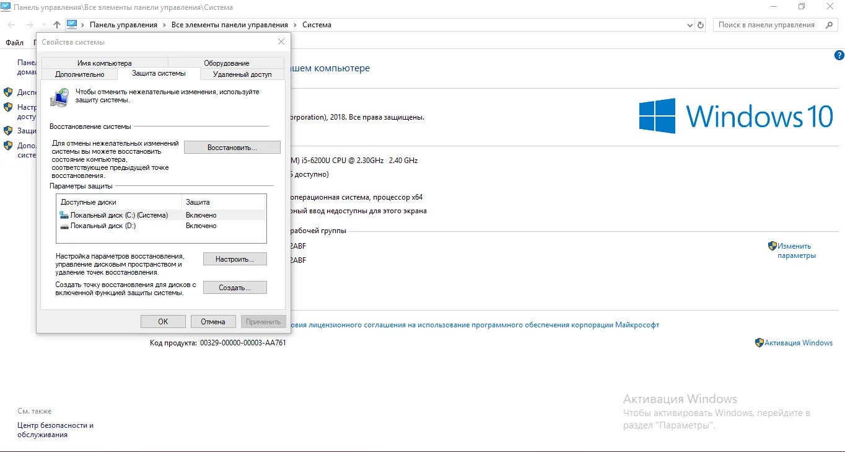Expand the arrow after Все элементы панели управления
This screenshot has width=845, height=452.
(295, 25)
